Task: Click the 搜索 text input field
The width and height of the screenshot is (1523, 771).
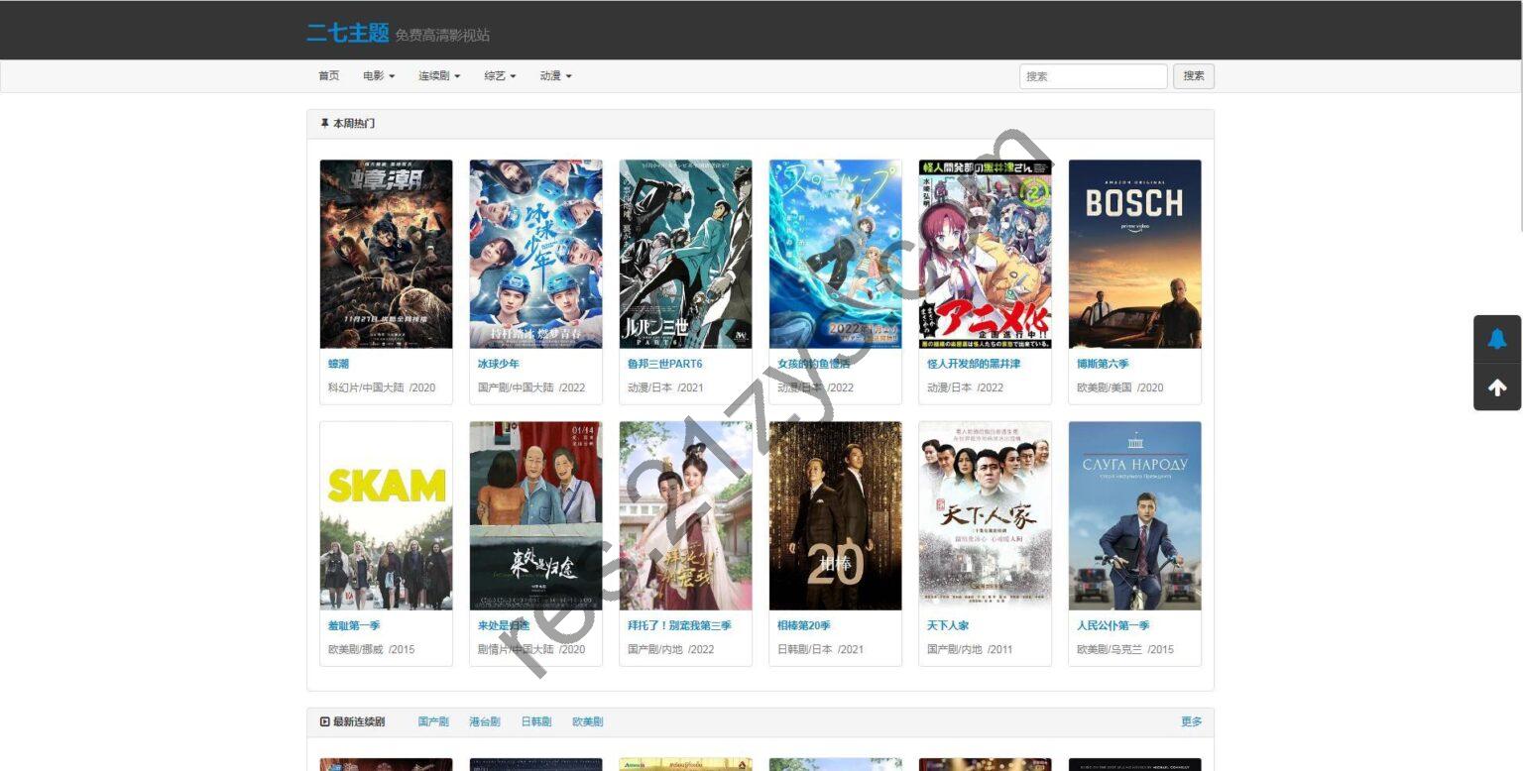Action: (1093, 76)
